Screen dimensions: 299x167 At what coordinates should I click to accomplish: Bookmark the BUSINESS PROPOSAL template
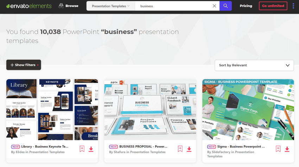pos(180,149)
